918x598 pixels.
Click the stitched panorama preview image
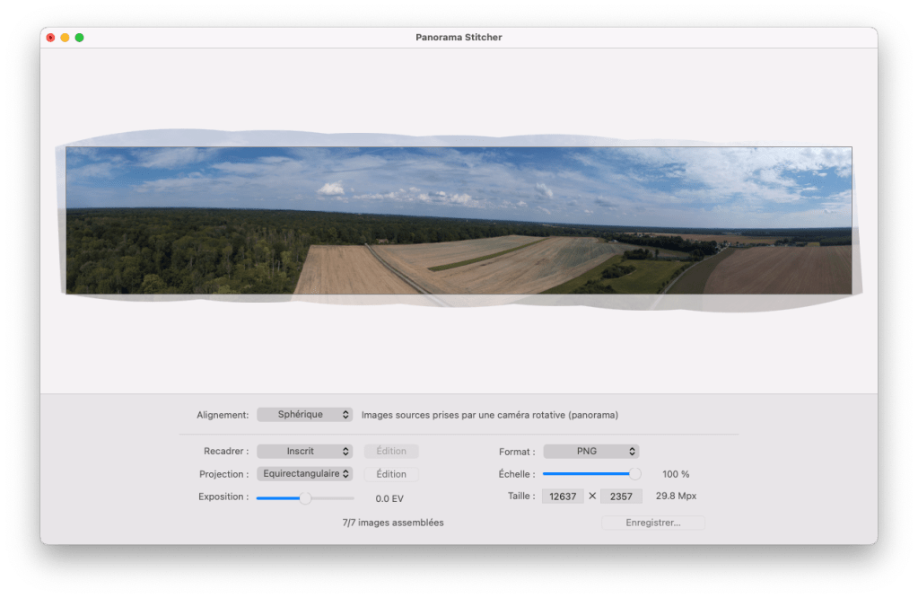(x=458, y=220)
